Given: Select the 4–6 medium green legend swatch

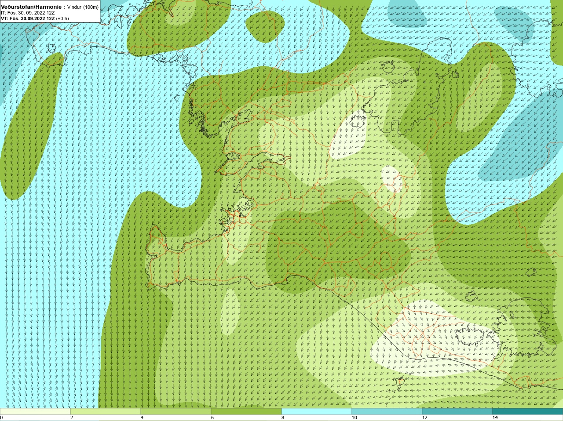Looking at the screenshot, I should 176,411.
